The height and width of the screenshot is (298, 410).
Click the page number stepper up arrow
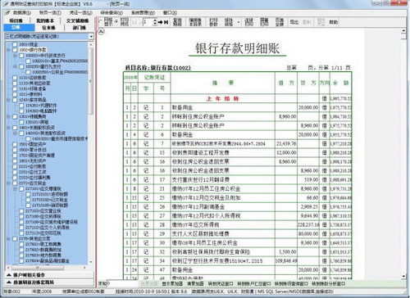coord(155,20)
